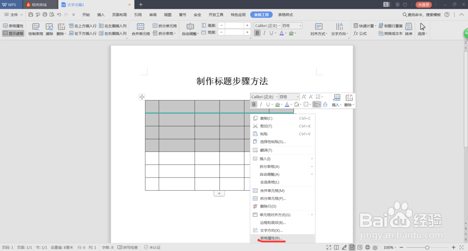Open mini toolbar font size dropdown
468x251 pixels.
(298, 97)
